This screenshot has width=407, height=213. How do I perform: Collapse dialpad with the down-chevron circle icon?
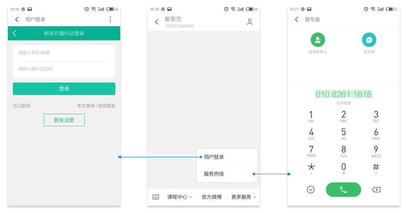[311, 189]
